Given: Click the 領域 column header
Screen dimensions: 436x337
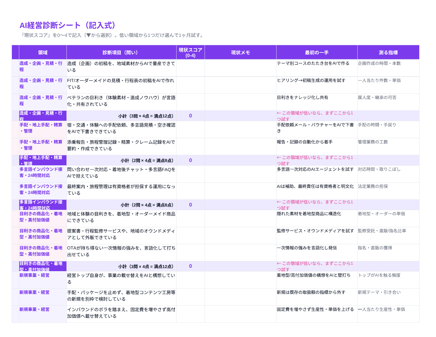Looking at the screenshot, I should (x=43, y=52).
